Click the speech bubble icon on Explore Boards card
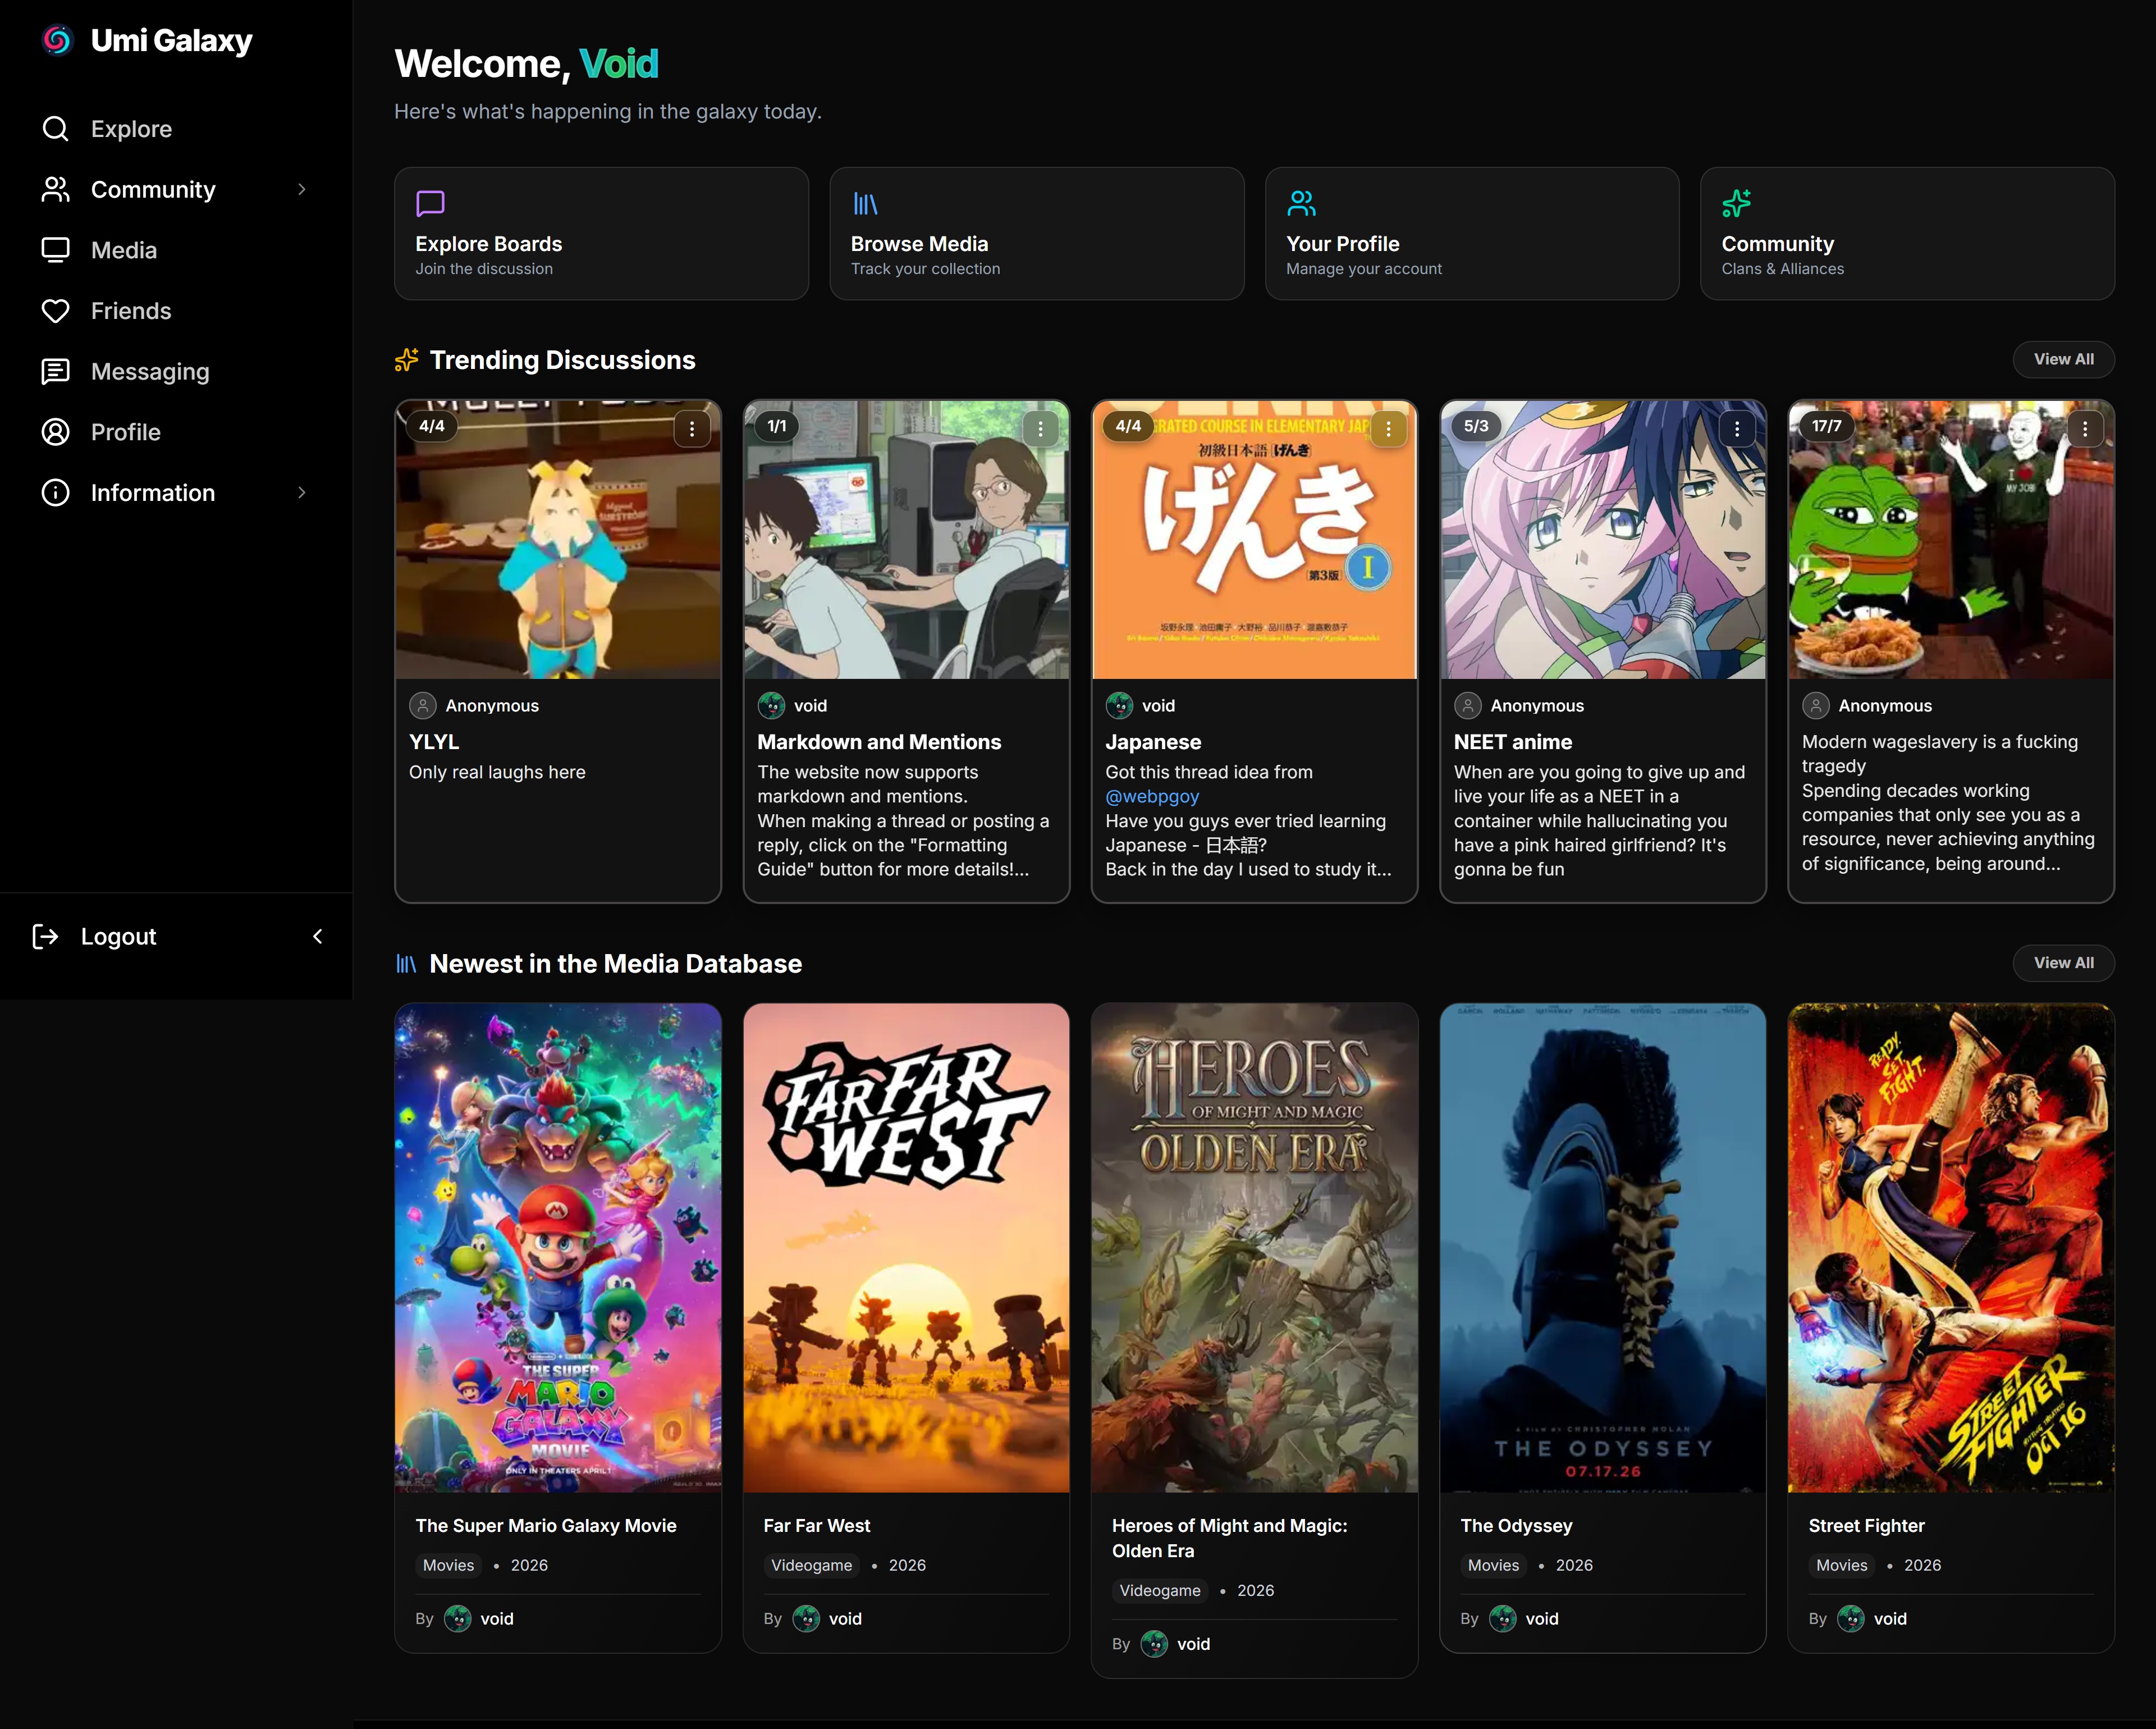Image resolution: width=2156 pixels, height=1729 pixels. point(430,204)
